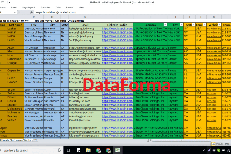Open the Country column filter dropdown
Viewport: 231px width, 154px height.
point(205,25)
